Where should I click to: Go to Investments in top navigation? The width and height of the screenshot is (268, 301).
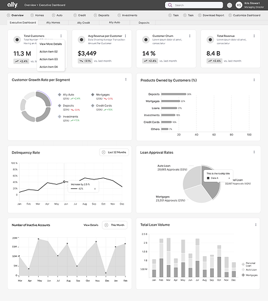[127, 15]
